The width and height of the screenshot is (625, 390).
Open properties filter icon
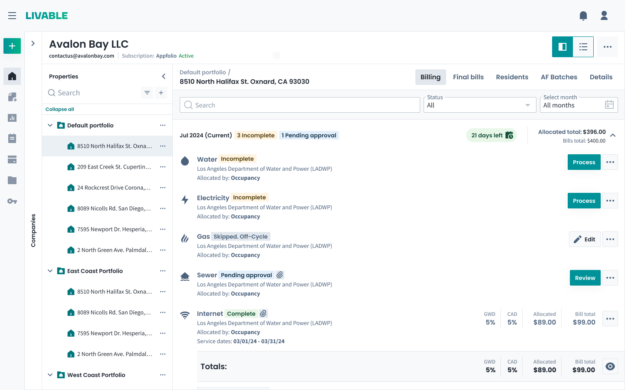point(147,93)
